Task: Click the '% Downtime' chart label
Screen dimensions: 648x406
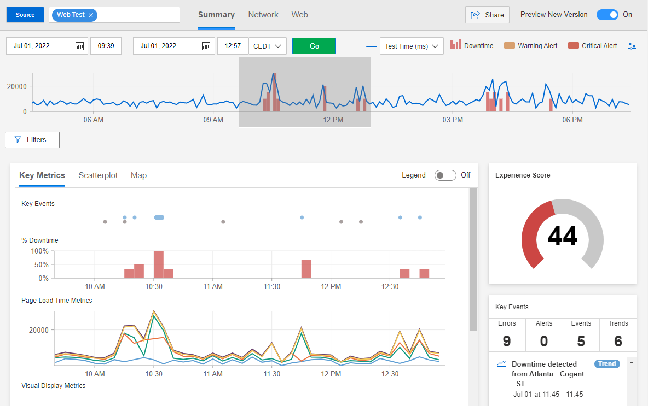Action: pos(39,240)
